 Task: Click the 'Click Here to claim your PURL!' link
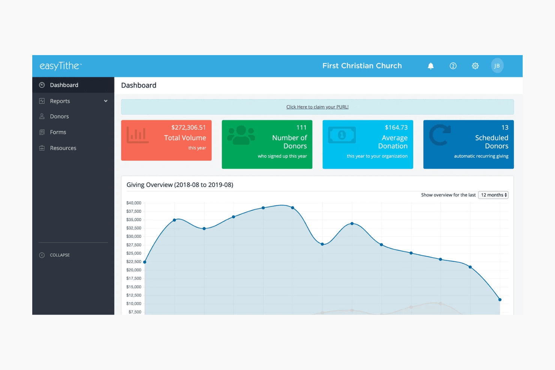[x=317, y=107]
